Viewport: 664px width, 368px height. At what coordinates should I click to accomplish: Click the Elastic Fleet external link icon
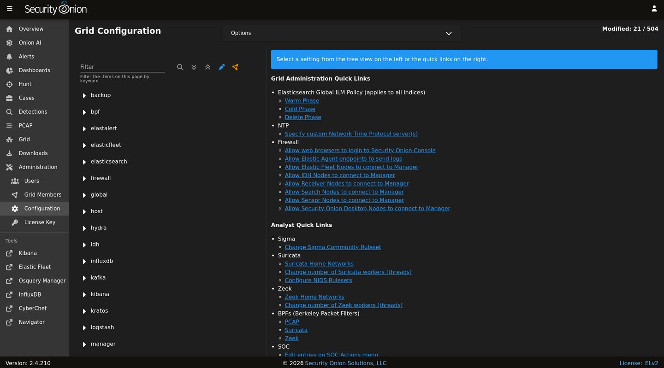tap(9, 267)
